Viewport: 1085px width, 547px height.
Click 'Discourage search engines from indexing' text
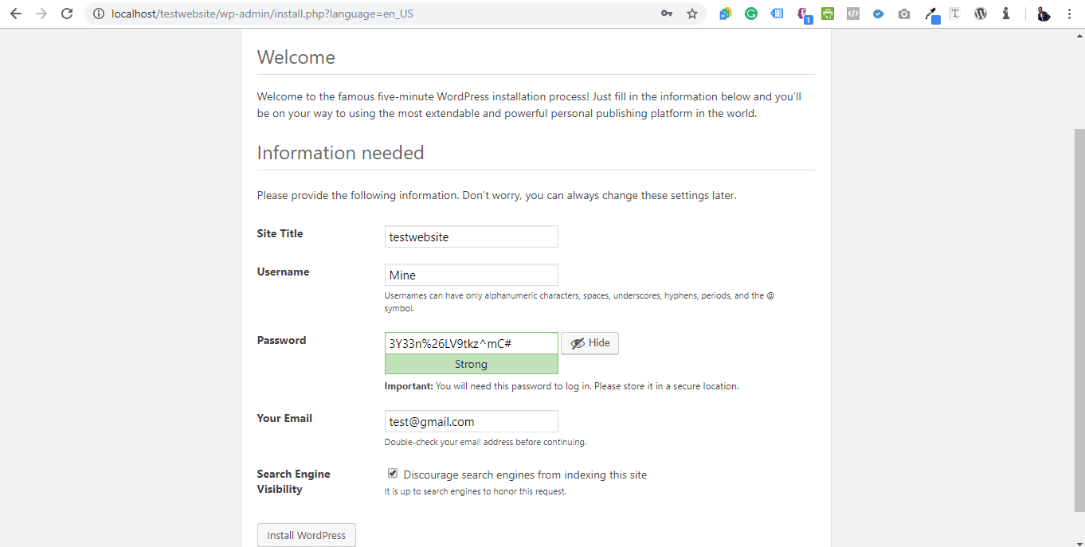click(x=525, y=475)
